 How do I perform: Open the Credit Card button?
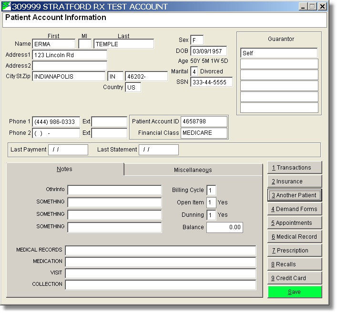[295, 278]
